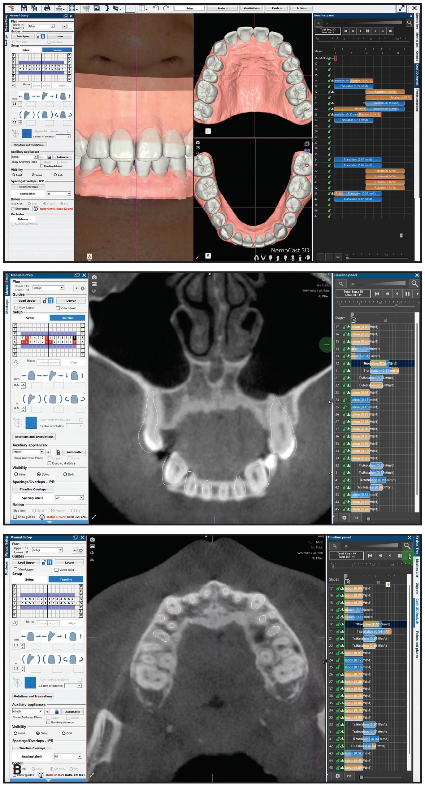Select tooth 13 Translation bar in top timeline

pyautogui.click(x=354, y=86)
